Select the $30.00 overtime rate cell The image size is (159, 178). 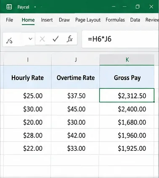76,122
